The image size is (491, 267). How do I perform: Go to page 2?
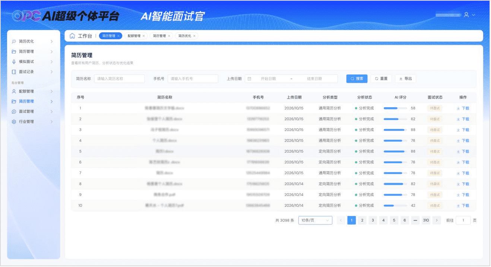pyautogui.click(x=362, y=220)
